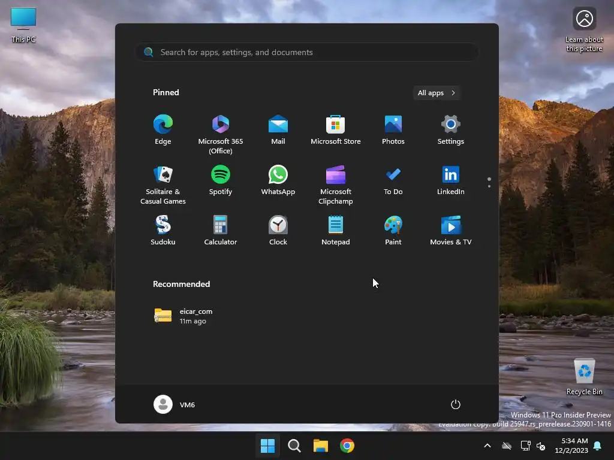Show hidden system tray icons

(487, 446)
